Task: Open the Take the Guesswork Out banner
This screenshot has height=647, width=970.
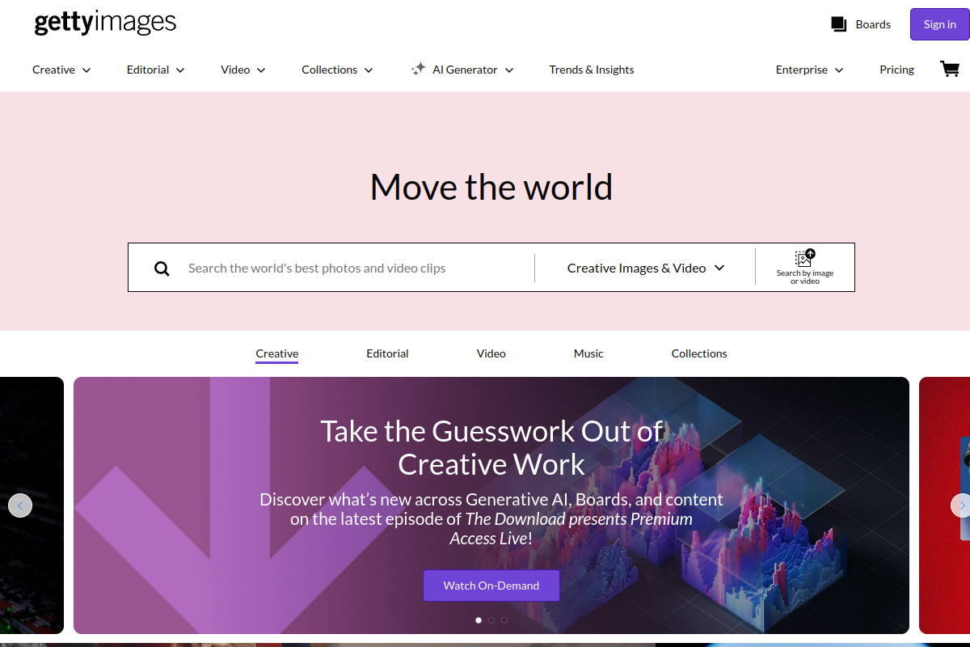Action: tap(491, 505)
